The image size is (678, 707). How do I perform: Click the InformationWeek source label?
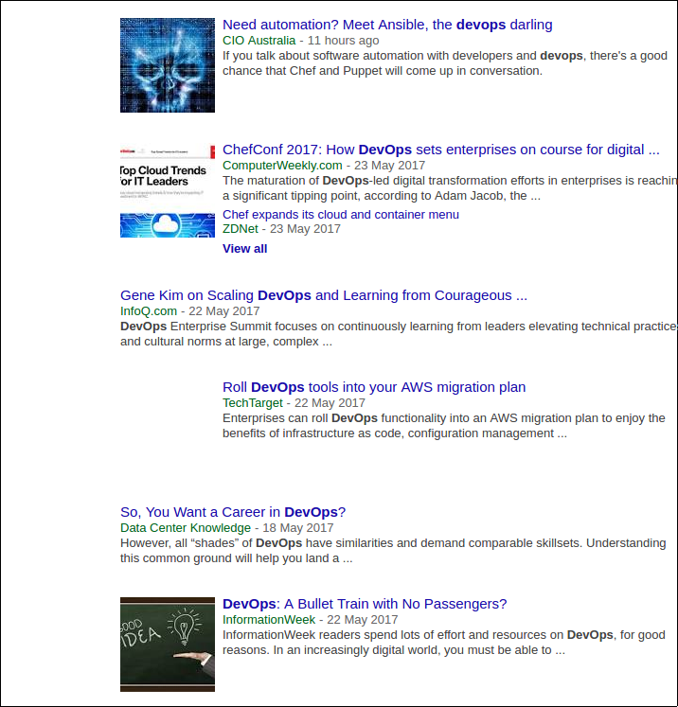(269, 620)
